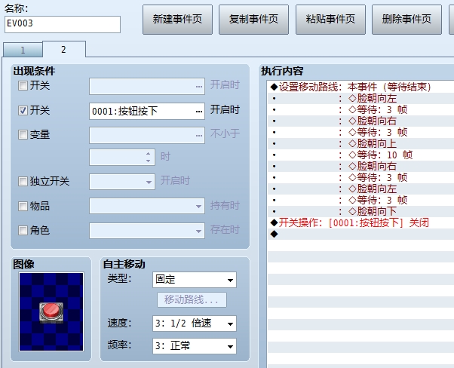Click the disabled first 开关 selector field
The width and height of the screenshot is (454, 368).
(147, 86)
